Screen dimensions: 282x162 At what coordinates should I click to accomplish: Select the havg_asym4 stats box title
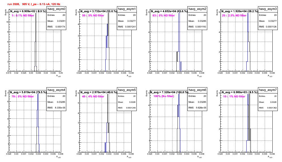[x=56, y=90]
